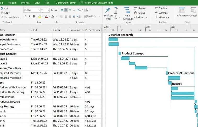This screenshot has height=127, width=198.
Task: Click the Meckasin grid icon
Action: tap(85, 16)
